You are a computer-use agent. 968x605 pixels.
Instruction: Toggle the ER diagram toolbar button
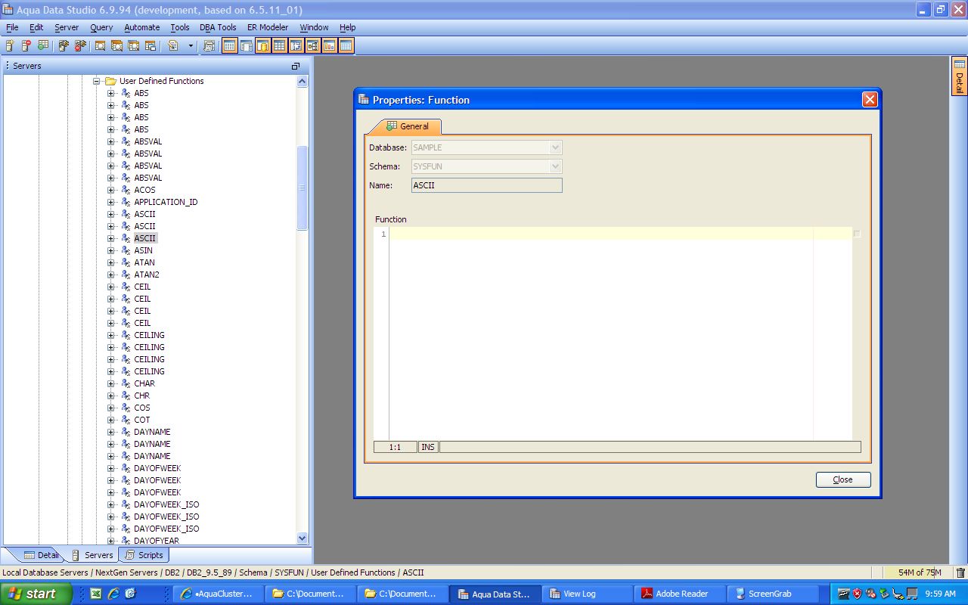coord(313,46)
